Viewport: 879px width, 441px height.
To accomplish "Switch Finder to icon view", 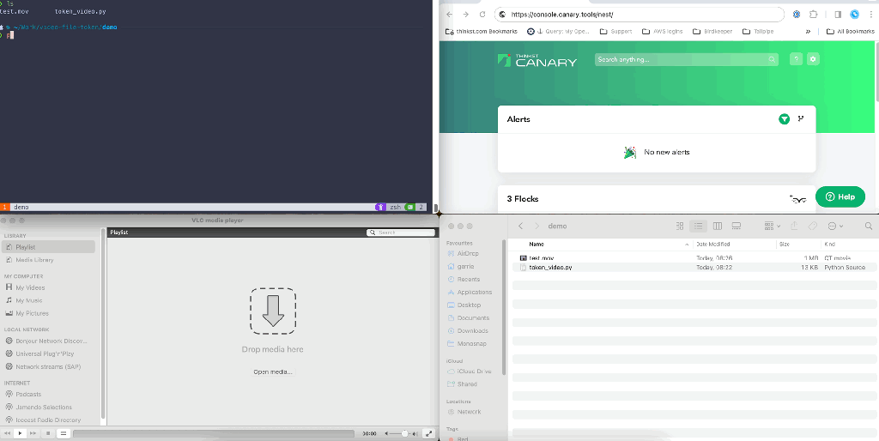I will click(x=680, y=226).
